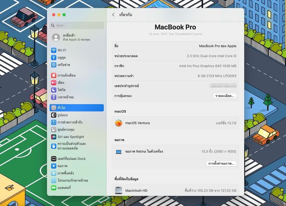Go back with the chevron button
The height and width of the screenshot is (206, 286).
click(x=113, y=14)
